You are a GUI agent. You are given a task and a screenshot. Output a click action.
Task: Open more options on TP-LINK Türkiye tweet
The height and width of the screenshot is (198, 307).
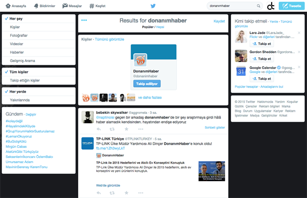(x=141, y=193)
